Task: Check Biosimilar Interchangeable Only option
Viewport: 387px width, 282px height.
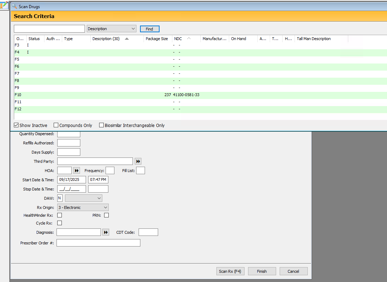Action: tap(101, 125)
